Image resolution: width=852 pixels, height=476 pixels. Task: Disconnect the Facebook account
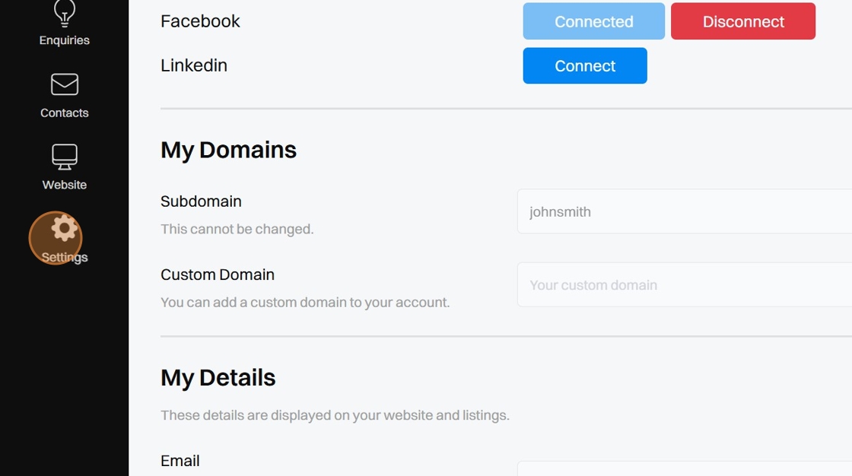pos(742,21)
